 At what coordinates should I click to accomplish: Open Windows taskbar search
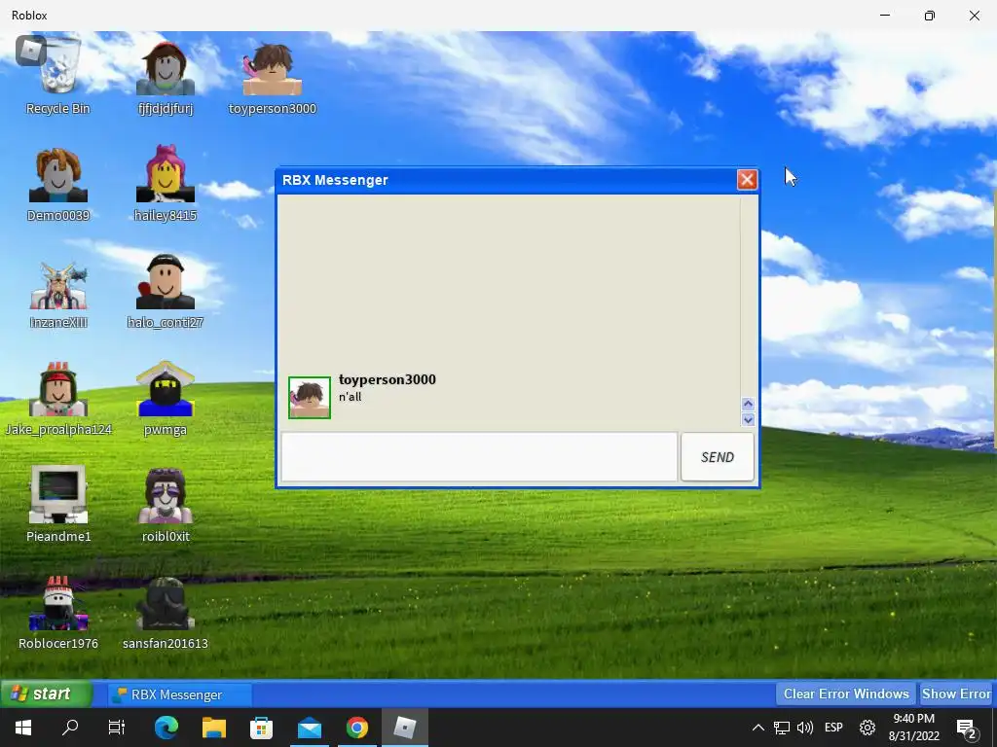pos(70,728)
